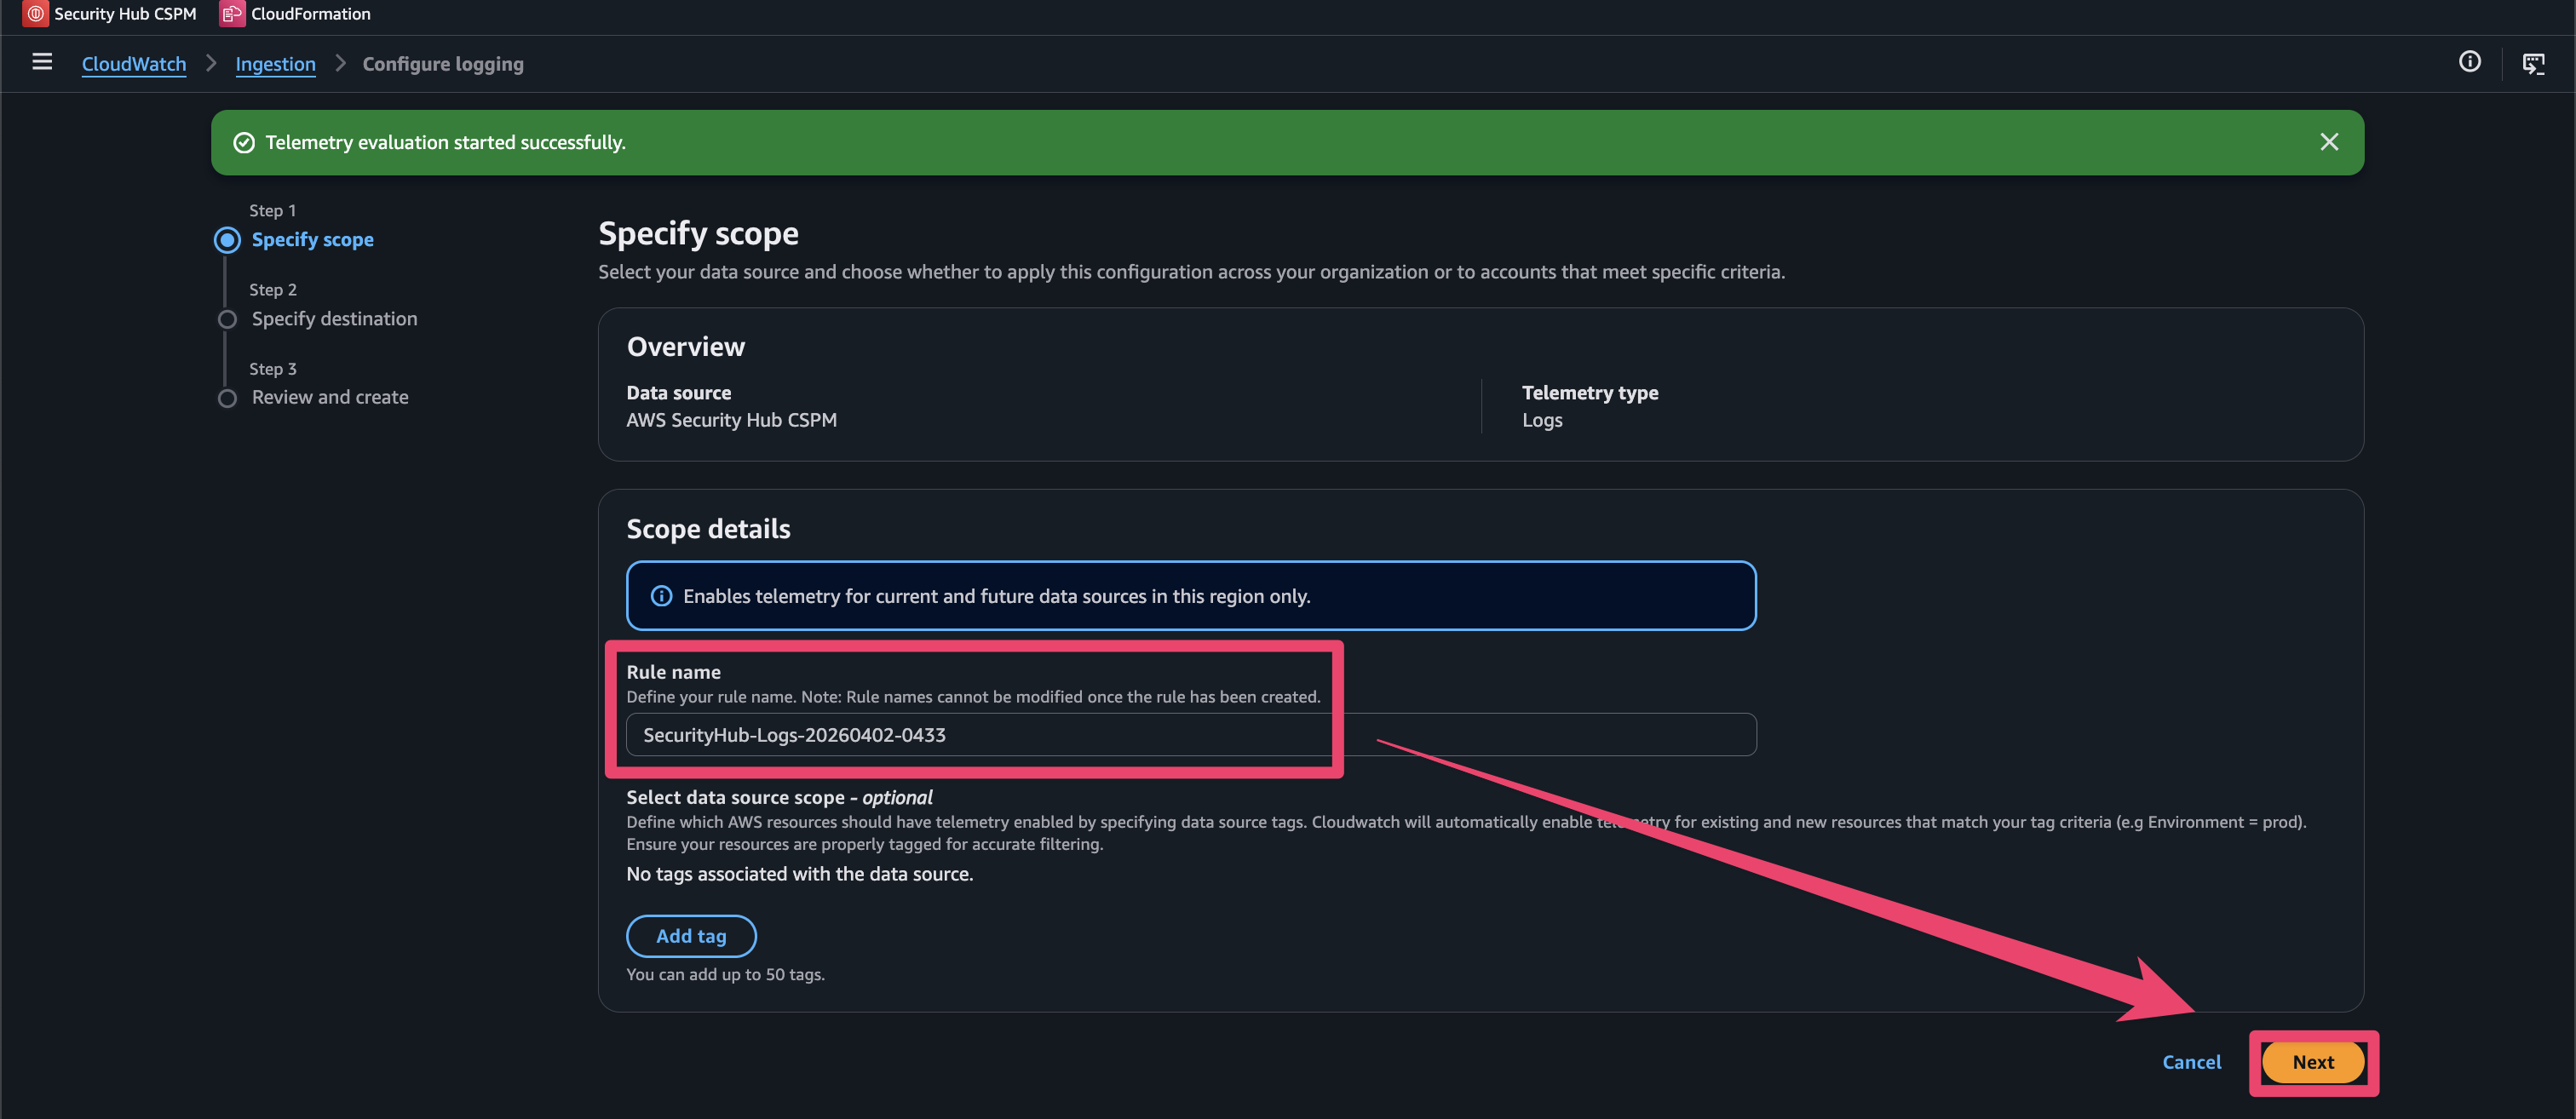Screen dimensions: 2576x1119
Task: Go to CloudWatch breadcrumb link
Action: point(134,64)
